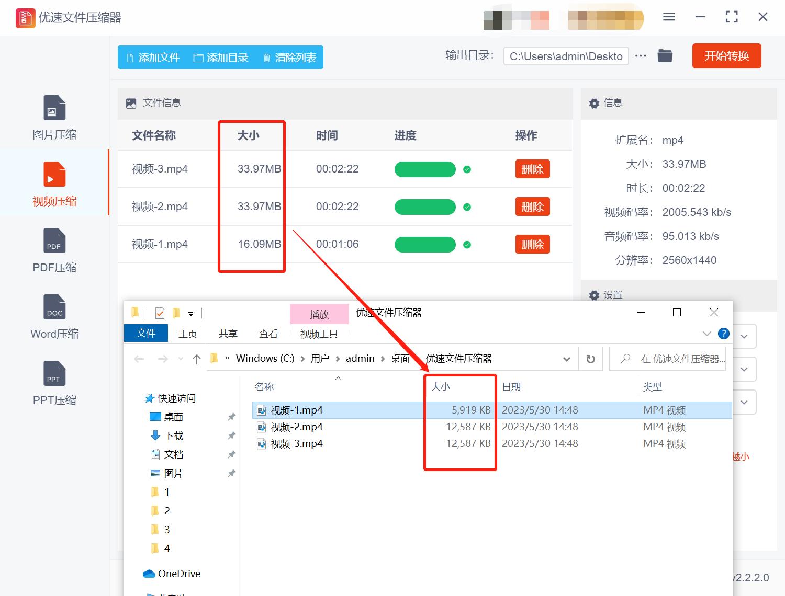This screenshot has width=785, height=596.
Task: Expand the ribbon chevron next to help icon
Action: [x=708, y=334]
